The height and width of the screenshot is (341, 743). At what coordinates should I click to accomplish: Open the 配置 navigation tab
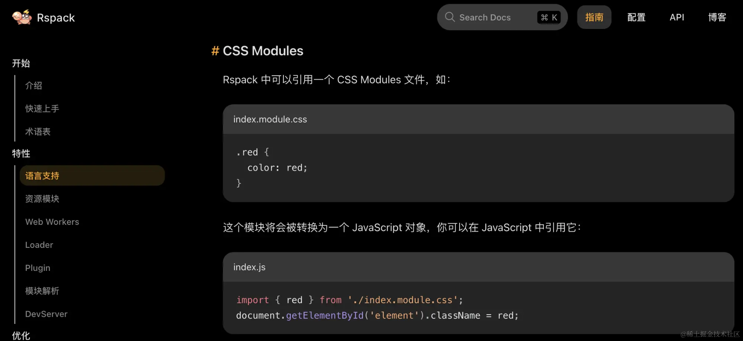636,17
